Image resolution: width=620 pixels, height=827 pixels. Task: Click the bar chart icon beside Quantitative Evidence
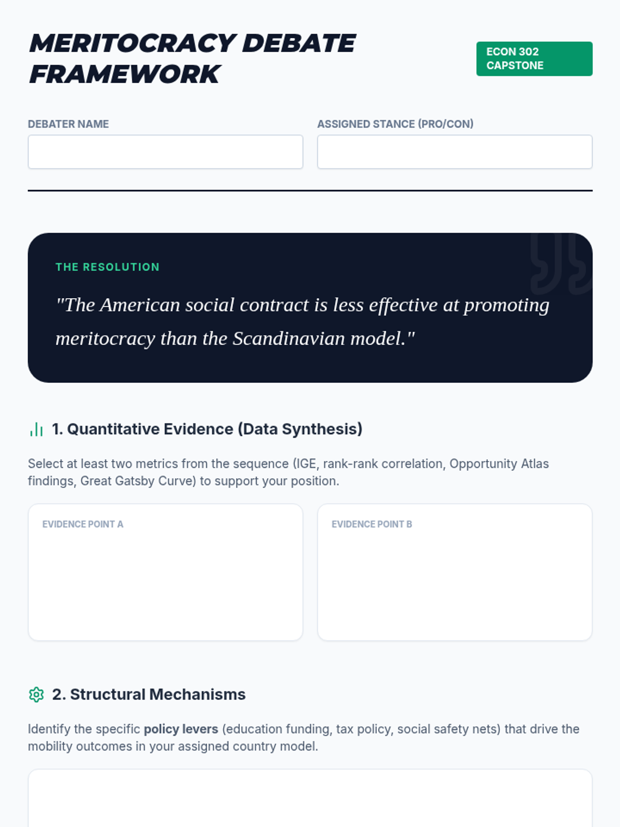click(x=36, y=430)
